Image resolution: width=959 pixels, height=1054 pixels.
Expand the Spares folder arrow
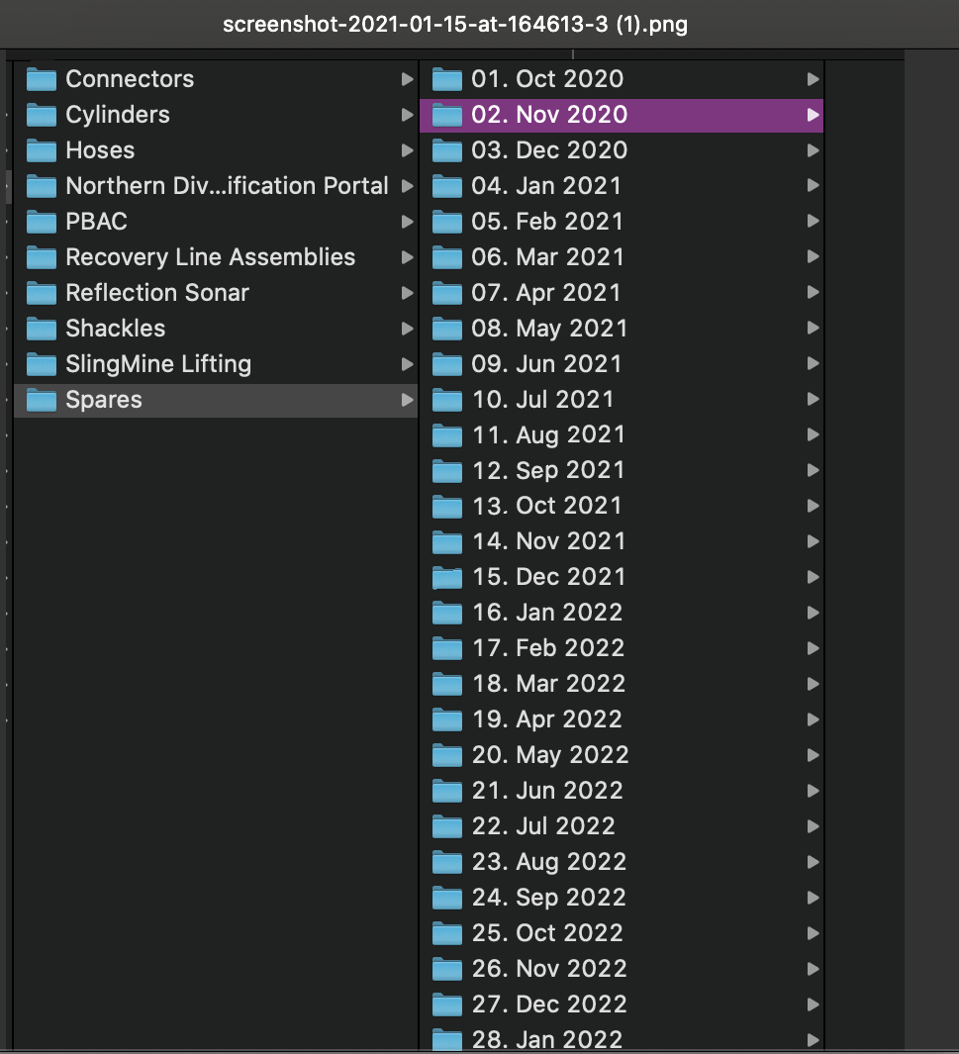pos(408,400)
